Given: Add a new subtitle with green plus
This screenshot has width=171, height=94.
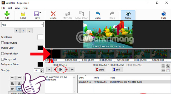Looking at the screenshot, I should pos(7,15).
